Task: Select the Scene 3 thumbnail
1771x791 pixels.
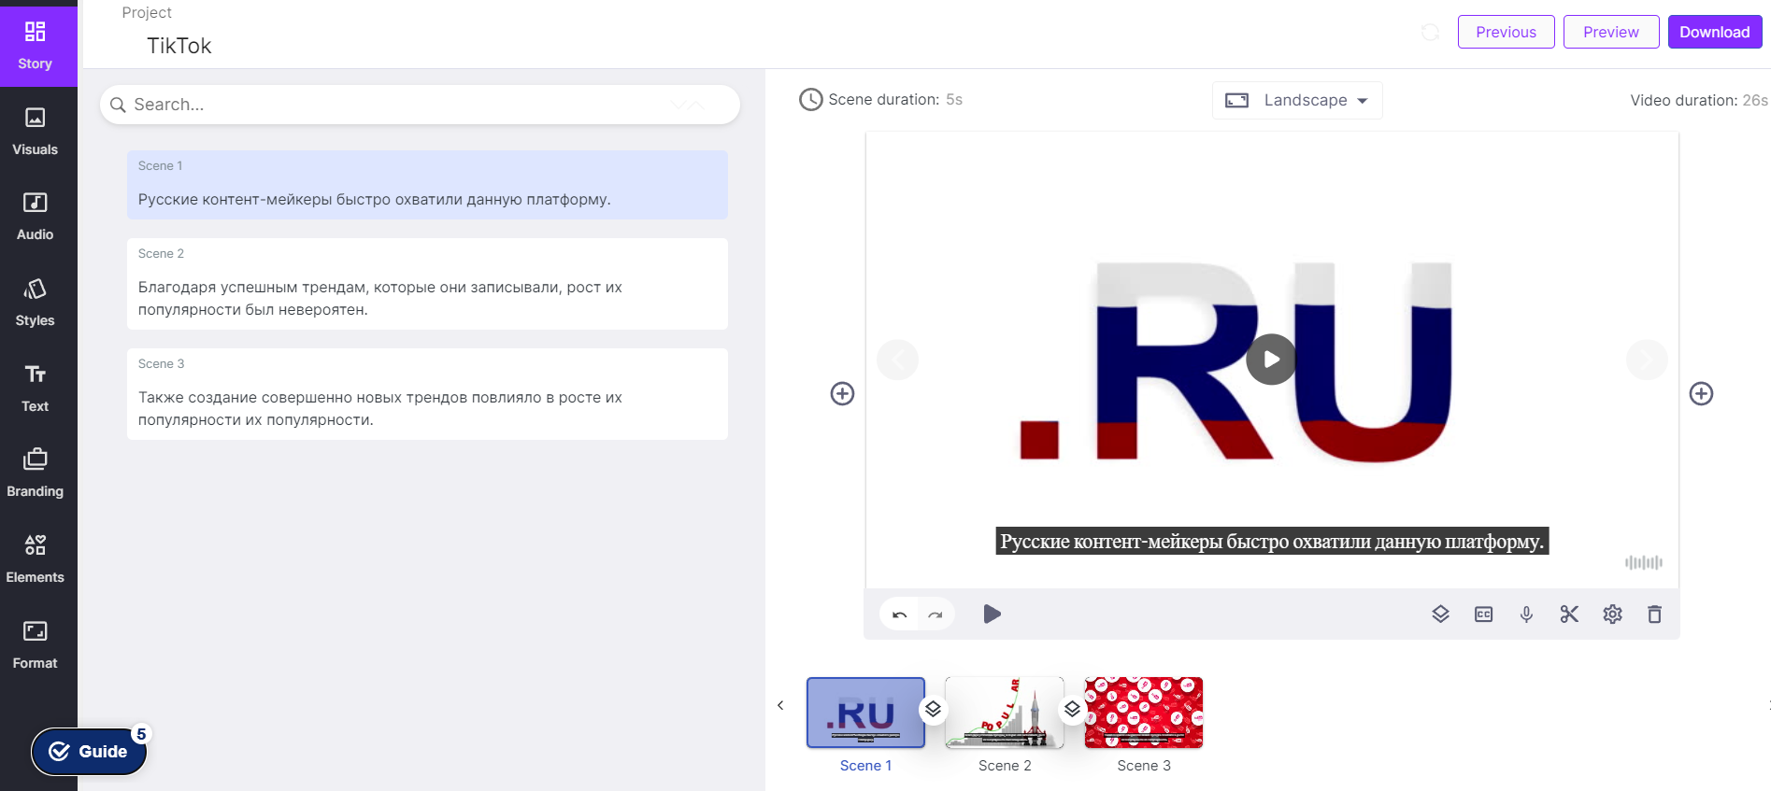Action: point(1144,713)
